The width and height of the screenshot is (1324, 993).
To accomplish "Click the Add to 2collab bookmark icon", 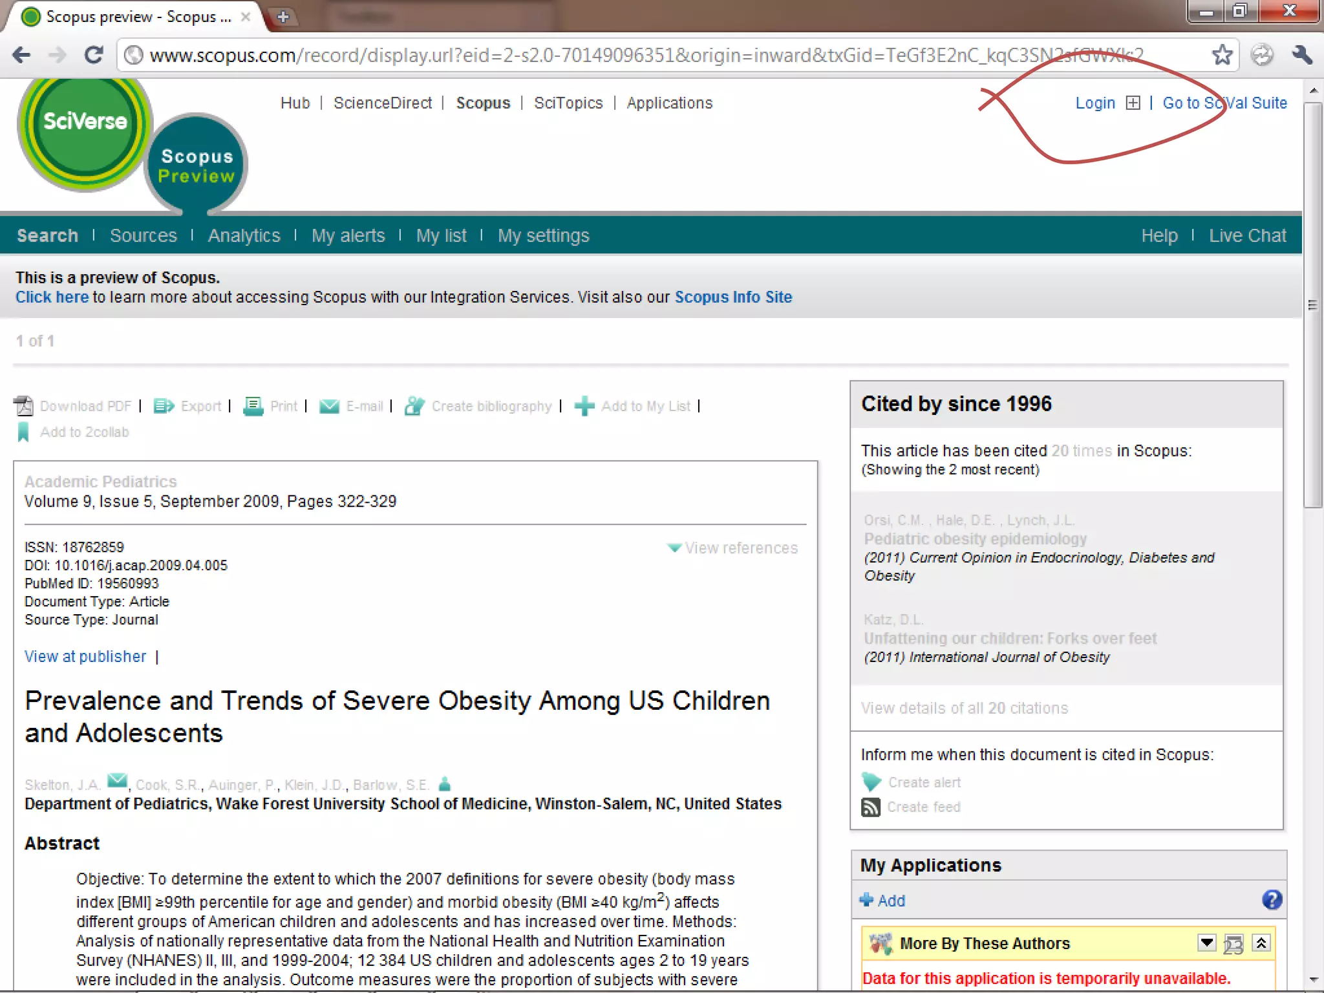I will (x=23, y=432).
